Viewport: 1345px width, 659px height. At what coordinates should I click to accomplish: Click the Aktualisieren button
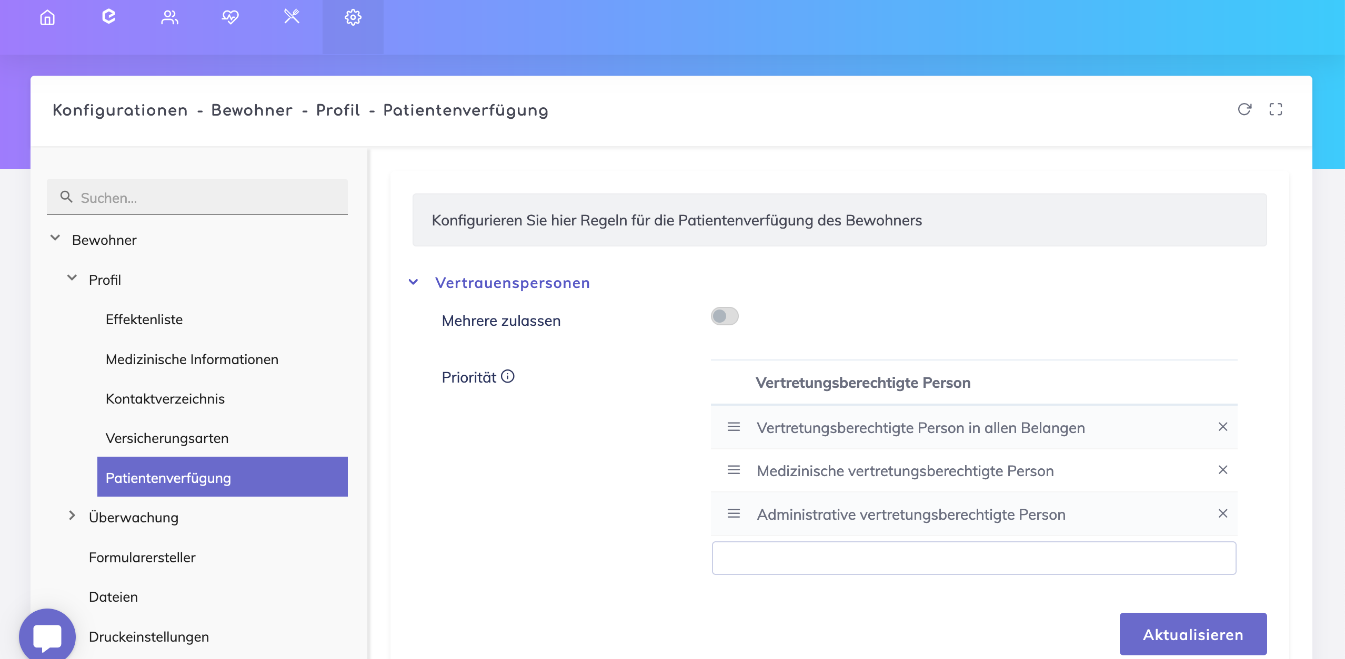point(1193,634)
